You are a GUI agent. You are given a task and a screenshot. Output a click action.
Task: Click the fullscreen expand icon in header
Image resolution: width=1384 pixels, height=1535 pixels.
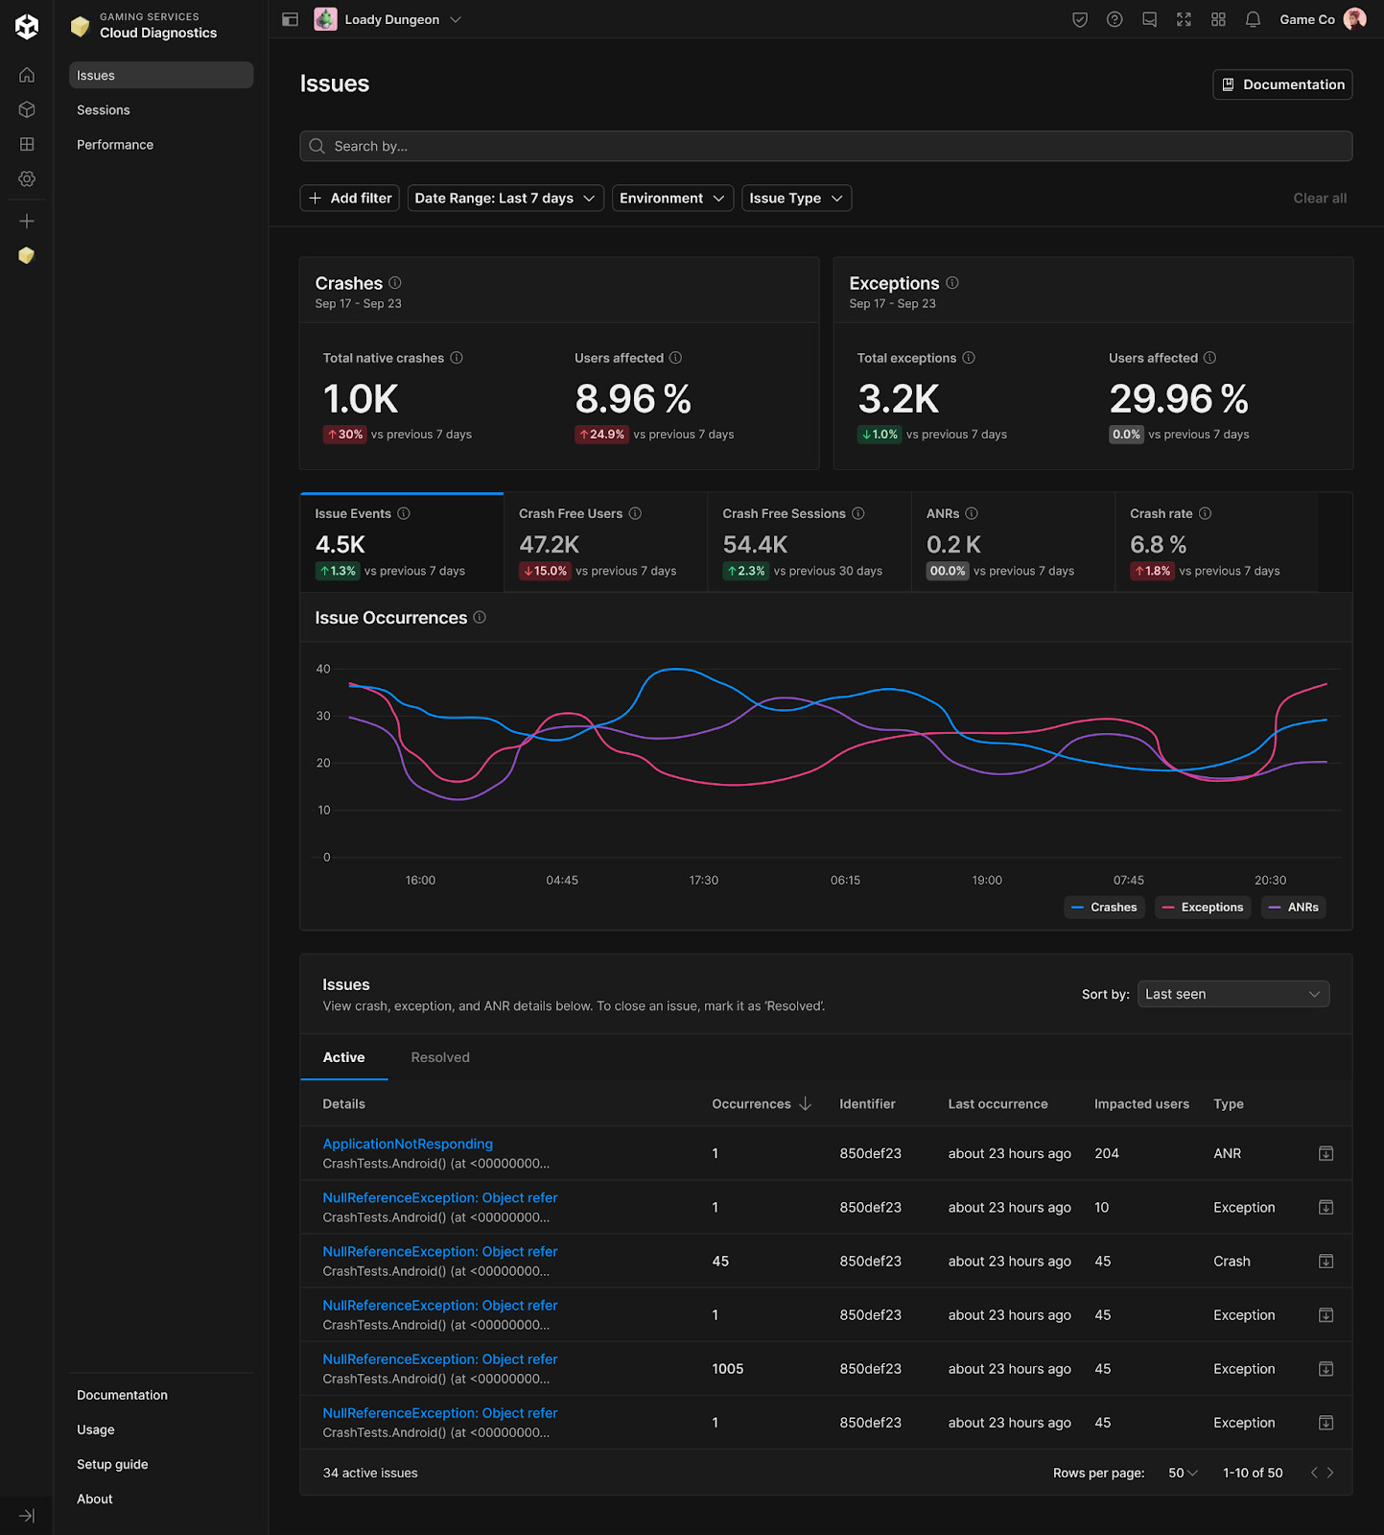[x=1184, y=19]
